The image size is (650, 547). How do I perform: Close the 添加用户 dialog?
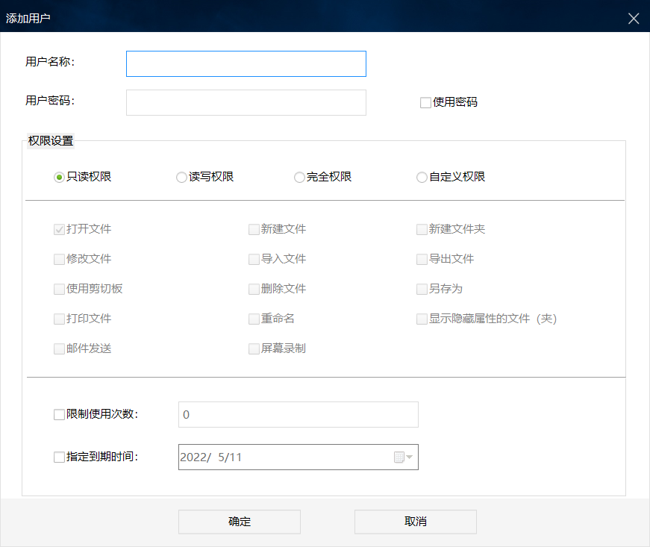(x=634, y=18)
